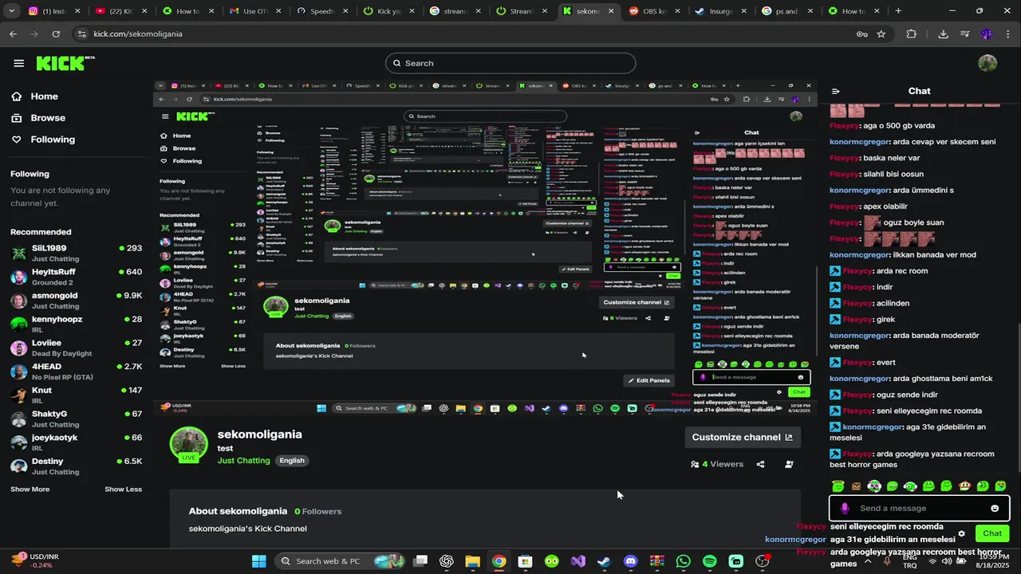Click the green Chat send button
The height and width of the screenshot is (574, 1021).
point(992,533)
